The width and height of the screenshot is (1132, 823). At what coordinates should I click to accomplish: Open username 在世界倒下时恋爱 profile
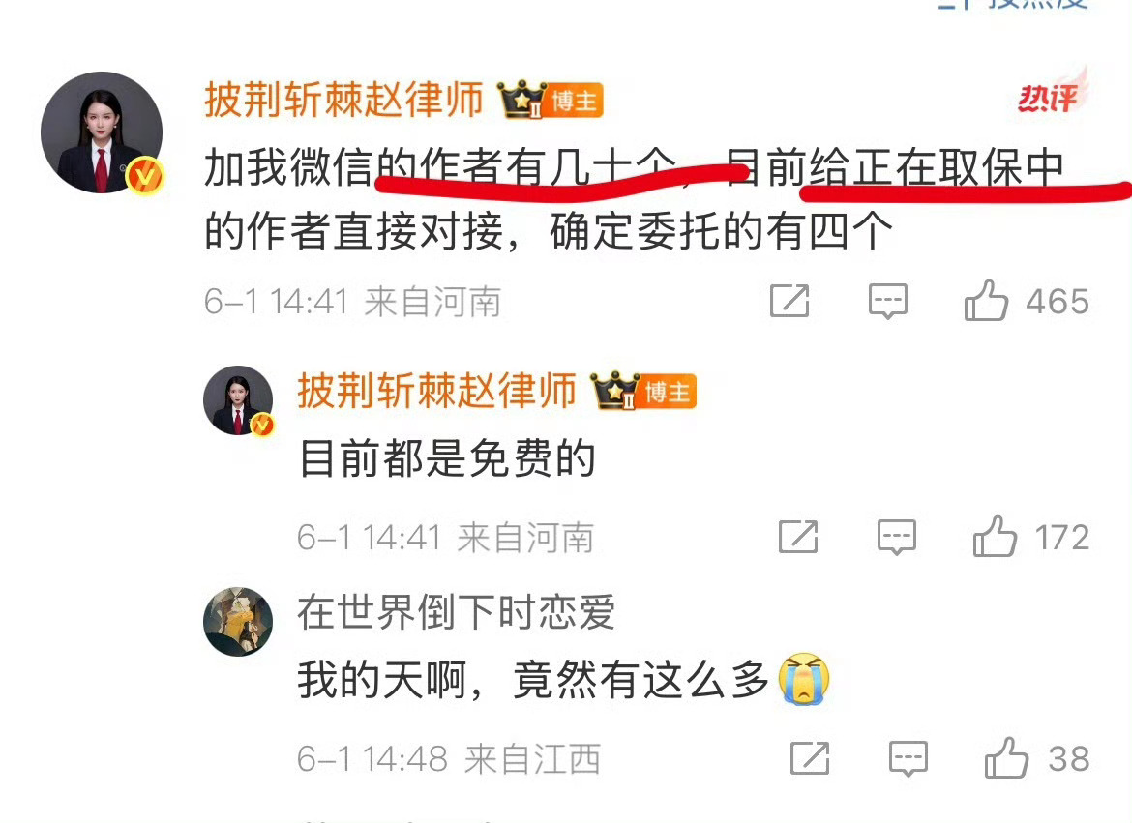click(456, 611)
